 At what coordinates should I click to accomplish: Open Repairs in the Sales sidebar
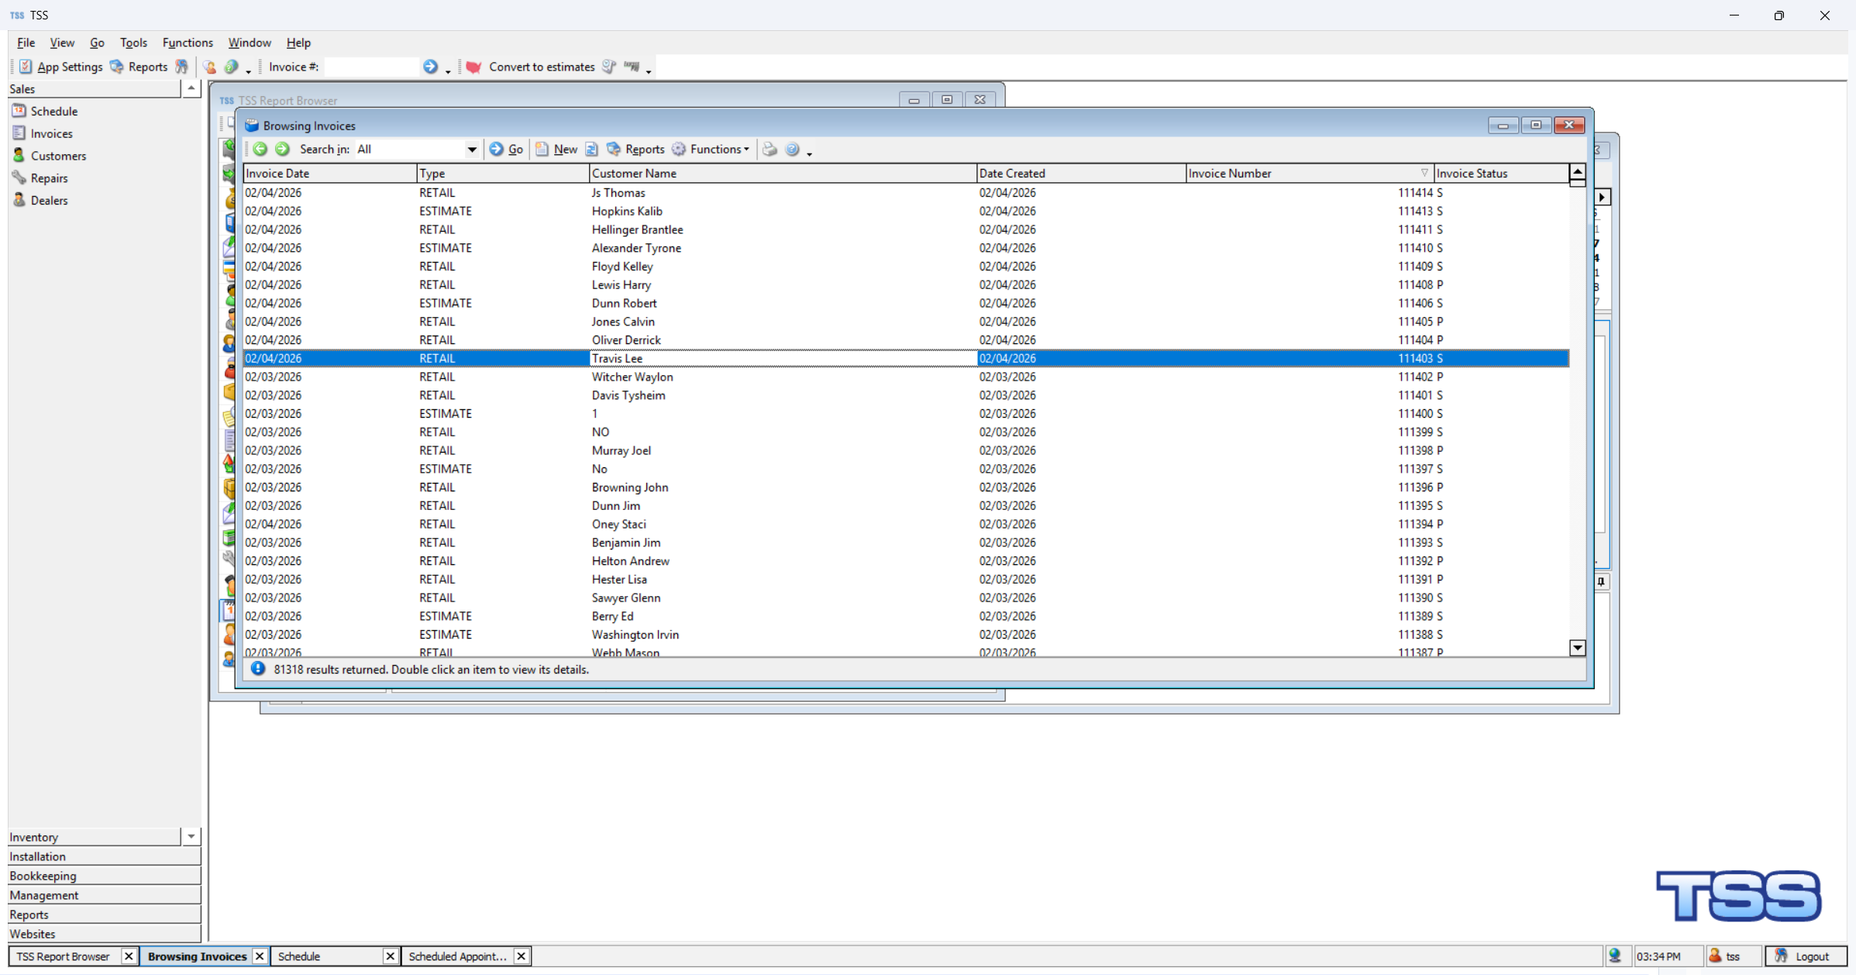[49, 178]
